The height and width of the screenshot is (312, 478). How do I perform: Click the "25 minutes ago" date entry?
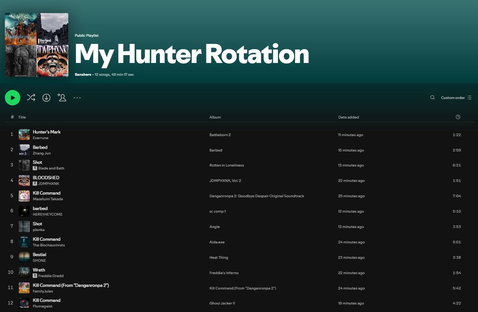pyautogui.click(x=351, y=196)
